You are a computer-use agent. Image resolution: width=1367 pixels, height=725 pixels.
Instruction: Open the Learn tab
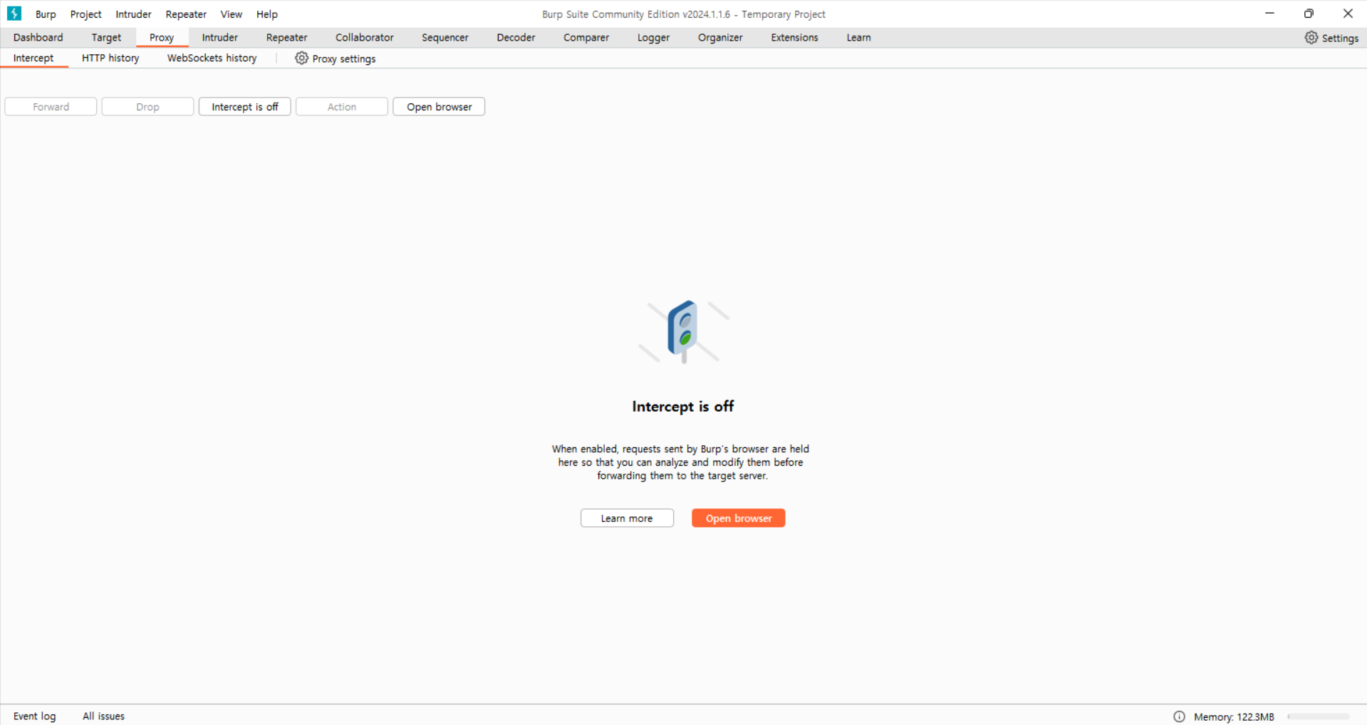click(858, 38)
